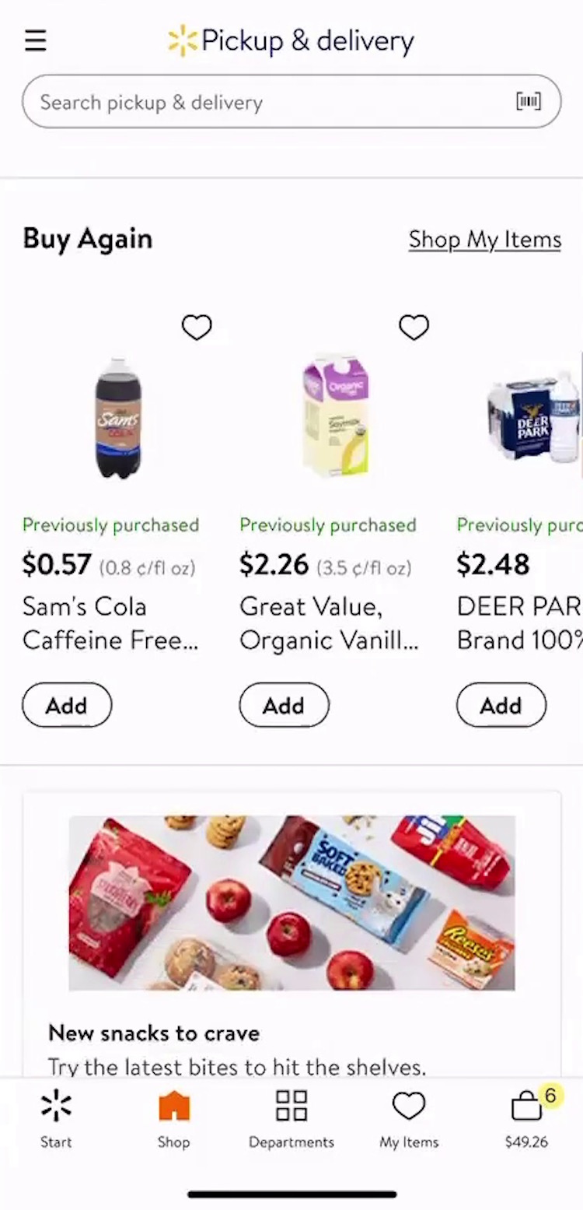Favorite Great Value Organic Vanilla soymilk
583x1210 pixels.
coord(414,328)
